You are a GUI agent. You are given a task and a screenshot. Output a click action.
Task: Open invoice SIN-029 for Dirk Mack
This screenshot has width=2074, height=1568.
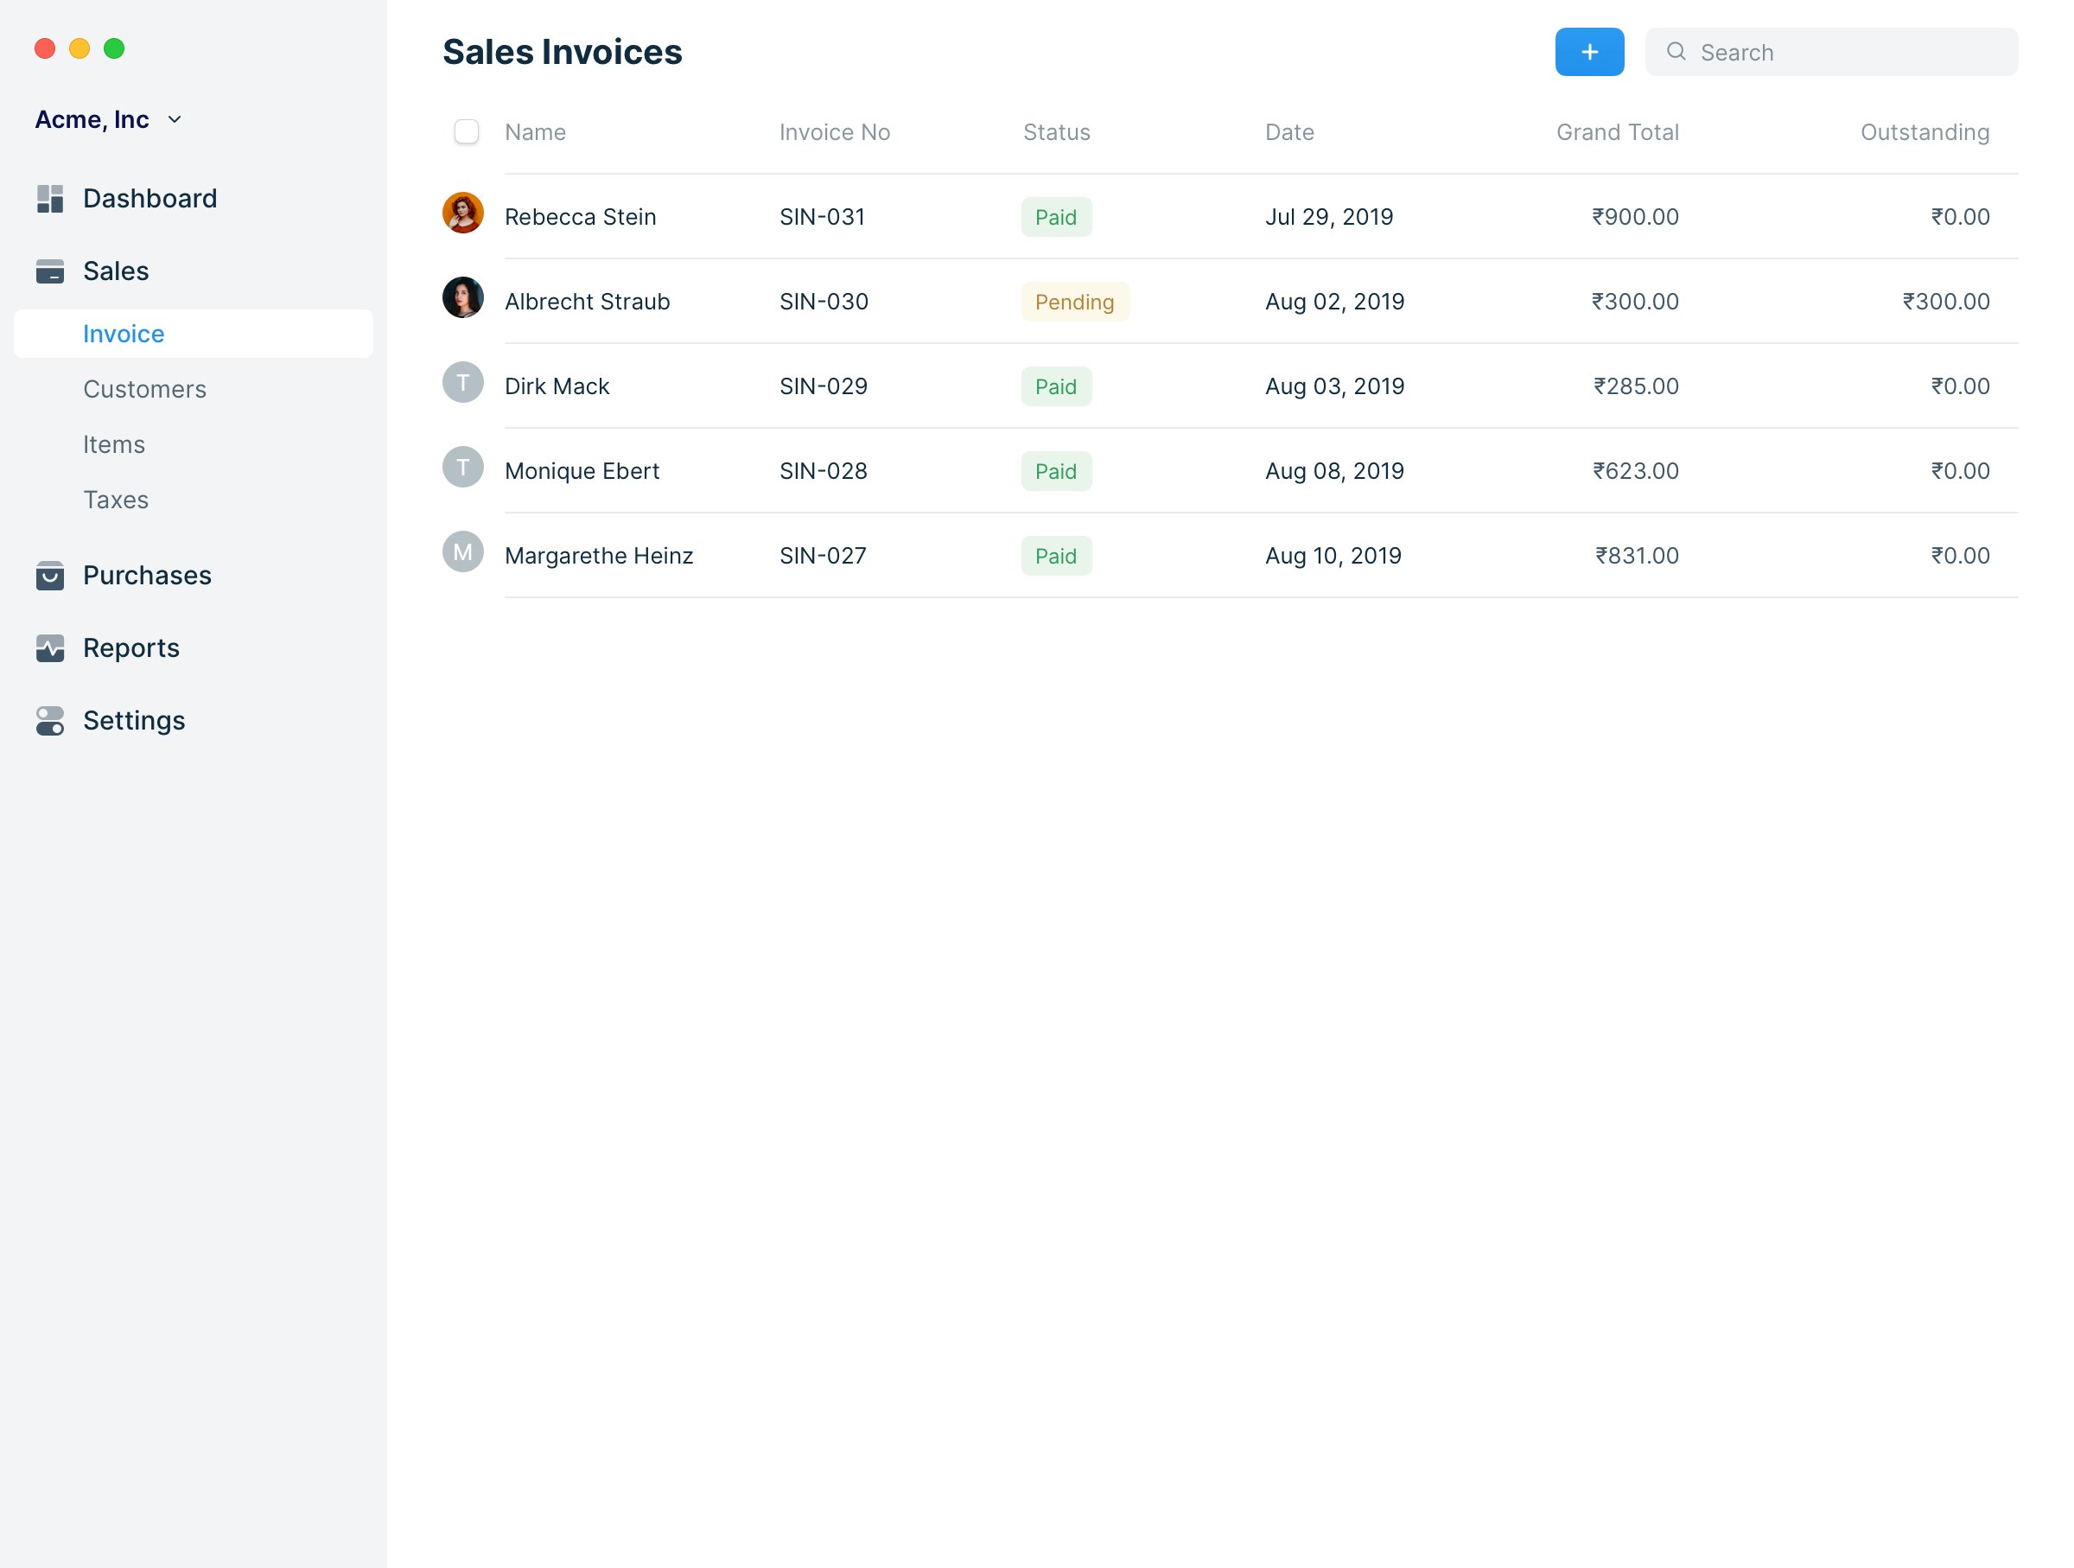click(x=823, y=386)
